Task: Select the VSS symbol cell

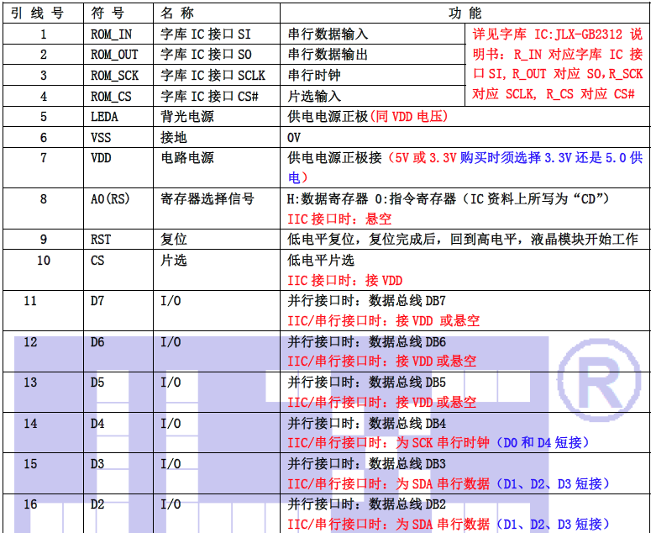Action: pos(101,137)
